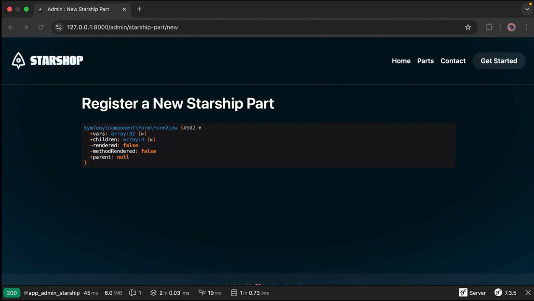Screen dimensions: 534x301
Task: Click the '1 in 0.73 ms' query stat
Action: tap(254, 293)
